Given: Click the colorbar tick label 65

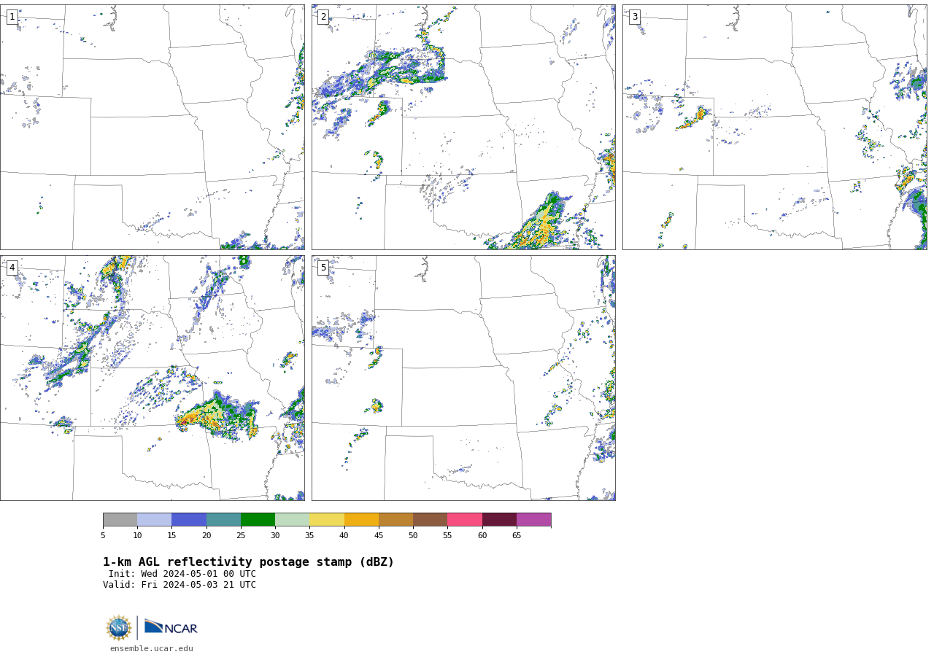Looking at the screenshot, I should pyautogui.click(x=517, y=536).
